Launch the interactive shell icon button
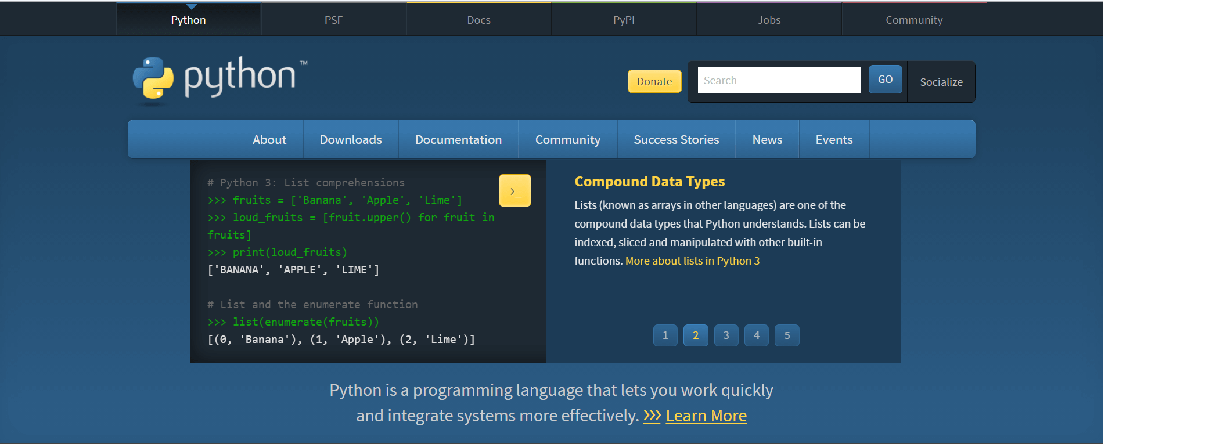The height and width of the screenshot is (444, 1209). [x=514, y=190]
